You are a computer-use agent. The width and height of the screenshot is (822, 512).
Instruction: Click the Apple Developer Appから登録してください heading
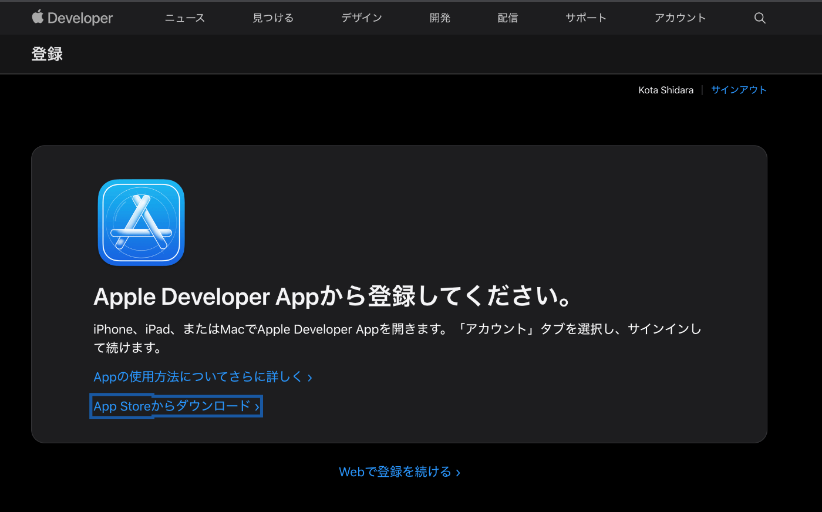[x=333, y=296]
